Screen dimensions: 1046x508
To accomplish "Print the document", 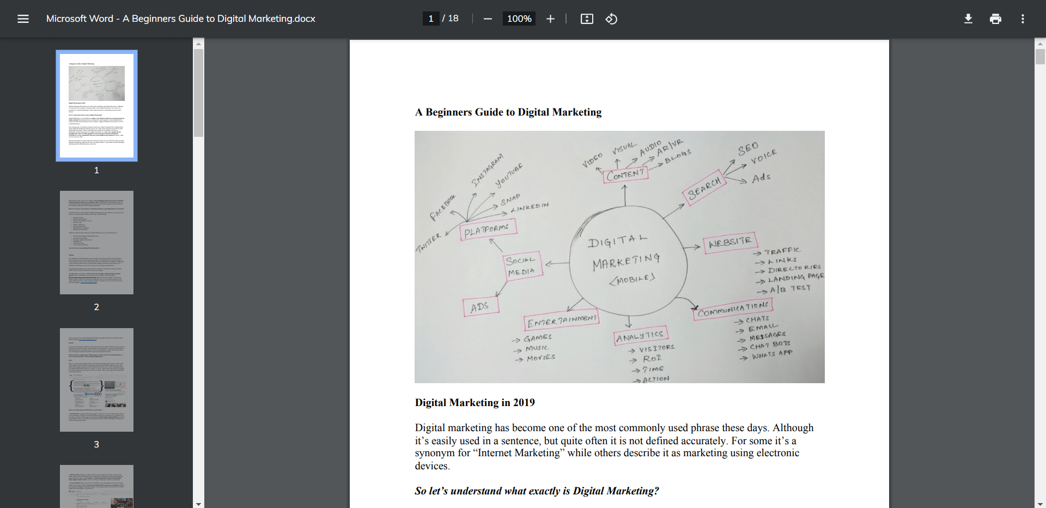I will (995, 19).
